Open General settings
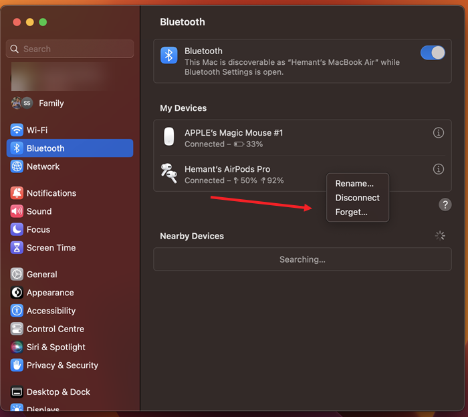This screenshot has width=468, height=417. pyautogui.click(x=70, y=274)
